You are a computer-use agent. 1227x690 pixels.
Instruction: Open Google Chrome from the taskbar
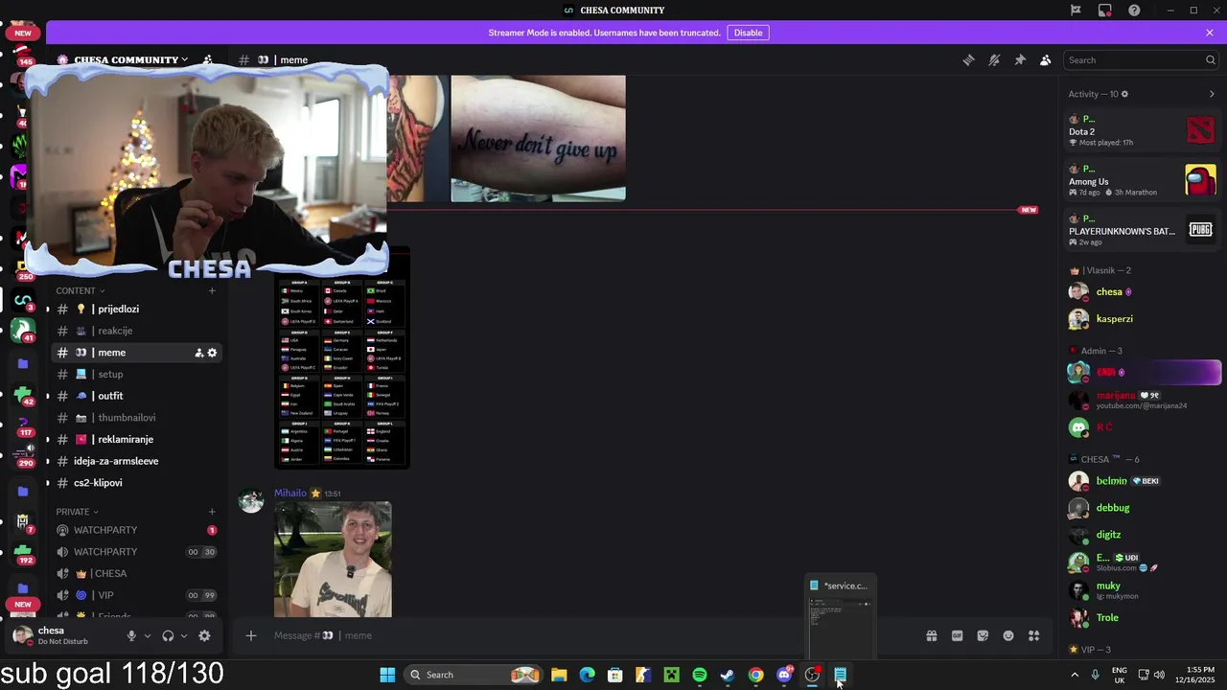(756, 675)
